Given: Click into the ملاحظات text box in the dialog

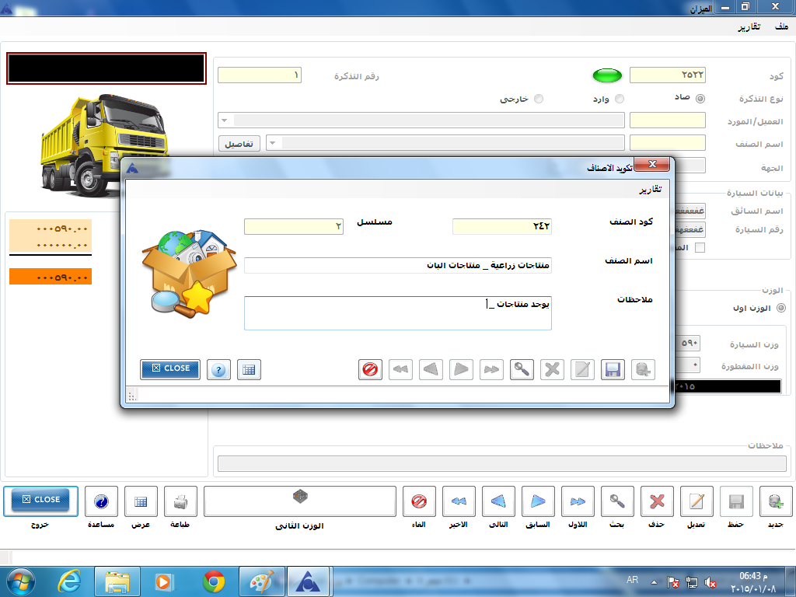Looking at the screenshot, I should (x=397, y=312).
